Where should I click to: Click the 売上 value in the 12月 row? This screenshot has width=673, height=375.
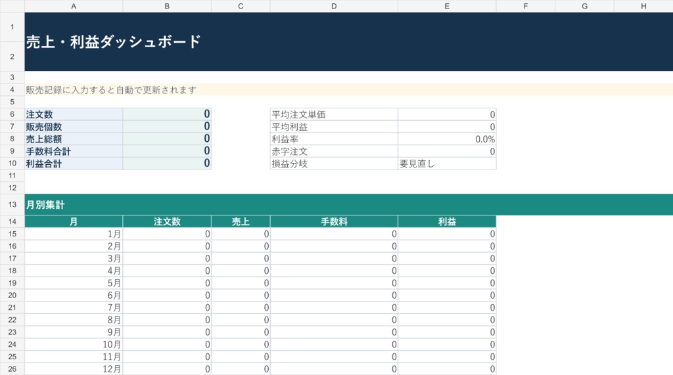click(241, 369)
